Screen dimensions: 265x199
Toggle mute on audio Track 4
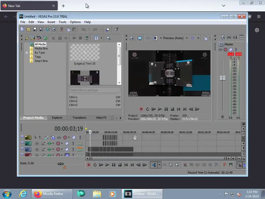(67, 155)
